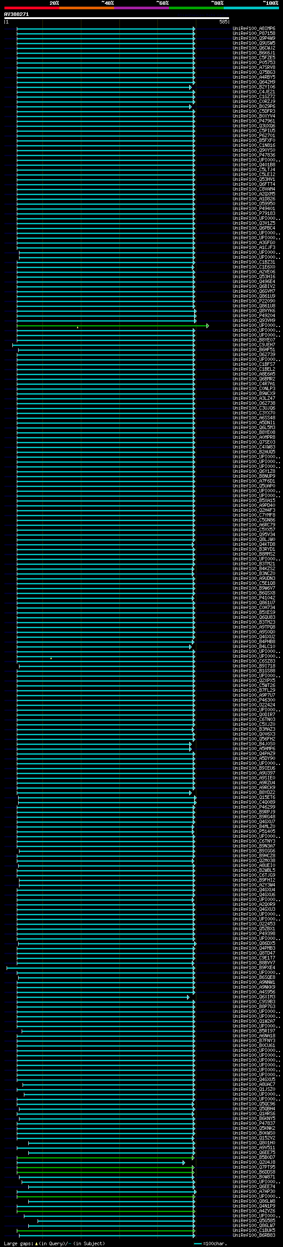Viewport: 283px width, 1247px height.
Task: Select hit label UniRef100_B2AUQ5
Action: [x=254, y=452]
